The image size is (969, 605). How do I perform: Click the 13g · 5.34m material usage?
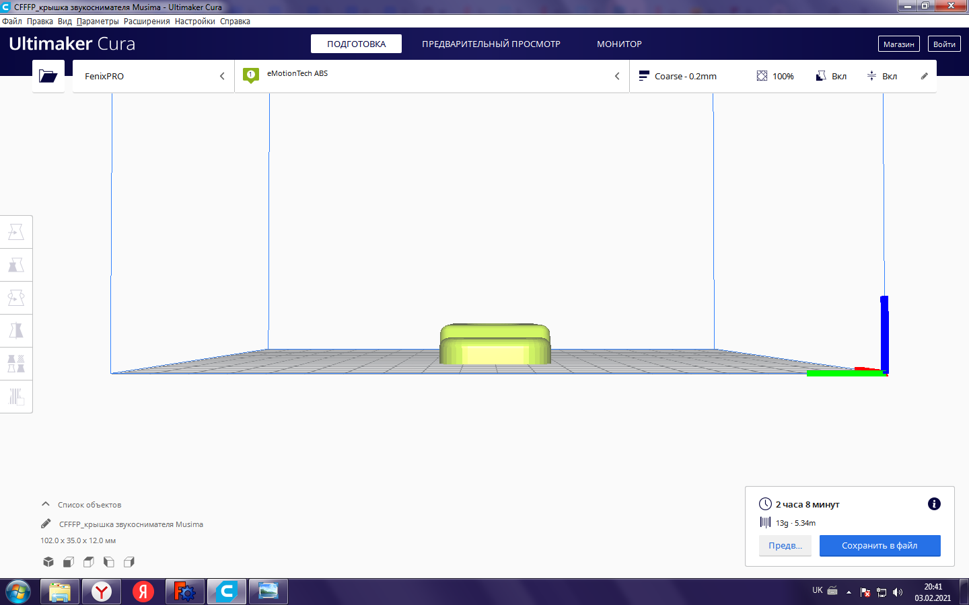tap(795, 523)
